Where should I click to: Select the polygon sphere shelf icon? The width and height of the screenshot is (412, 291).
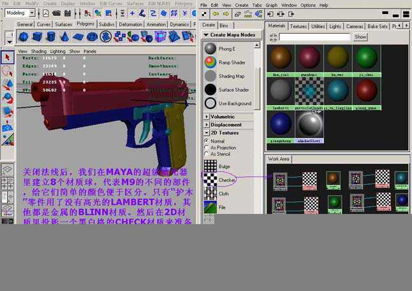click(24, 36)
